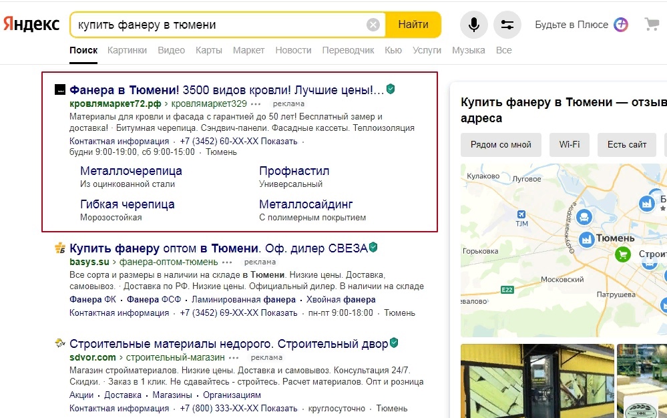Open Контактная информация of кровлямаркет72 ad
This screenshot has width=667, height=418.
click(119, 141)
